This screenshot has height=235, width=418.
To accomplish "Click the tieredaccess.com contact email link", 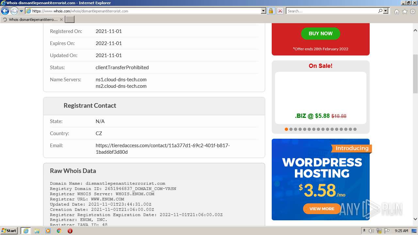I will click(163, 149).
